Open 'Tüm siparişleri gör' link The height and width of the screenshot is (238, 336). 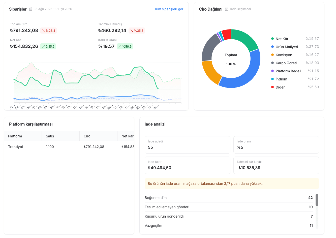(x=169, y=9)
